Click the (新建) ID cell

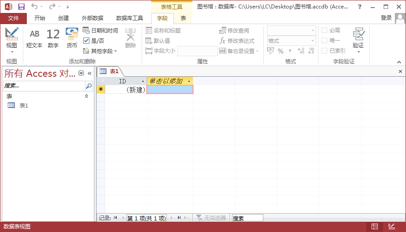click(x=126, y=90)
